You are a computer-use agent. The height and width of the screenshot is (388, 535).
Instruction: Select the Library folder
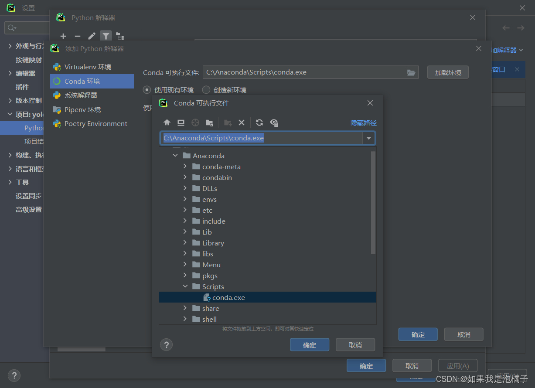[213, 243]
